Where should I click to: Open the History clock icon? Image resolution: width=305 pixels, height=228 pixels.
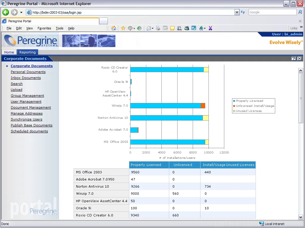(x=139, y=28)
